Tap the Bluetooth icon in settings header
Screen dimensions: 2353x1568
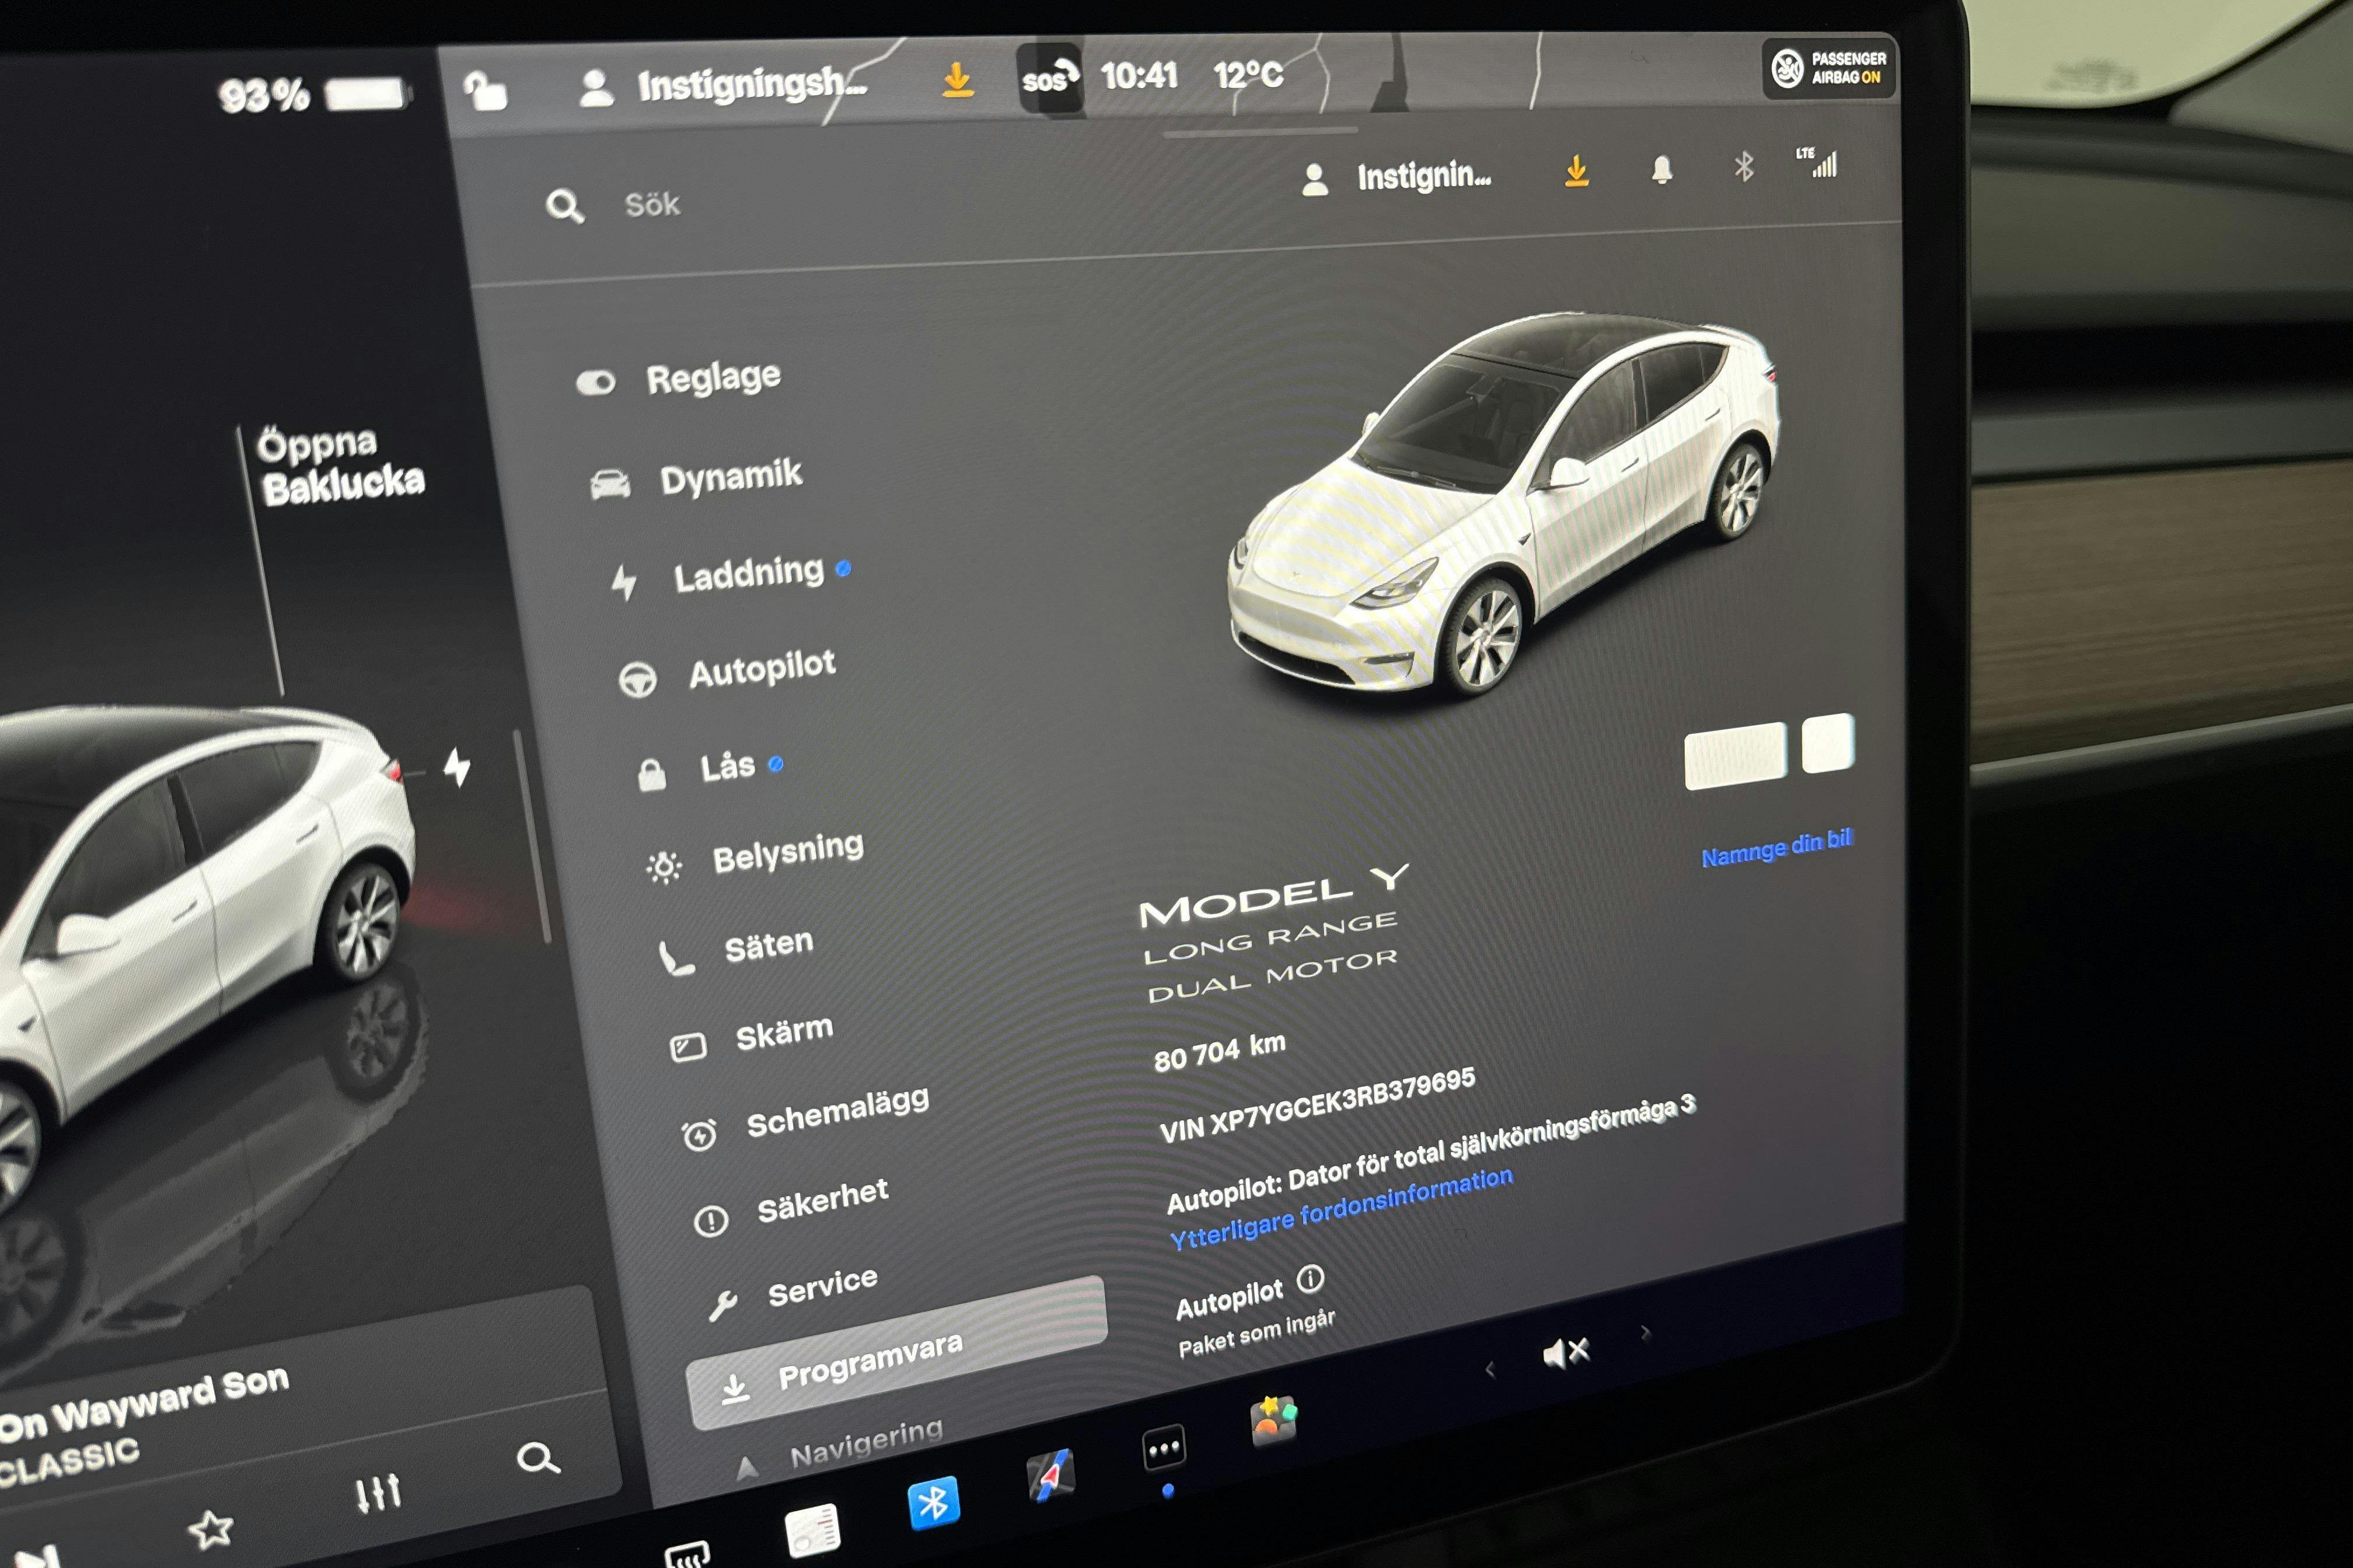tap(1744, 167)
